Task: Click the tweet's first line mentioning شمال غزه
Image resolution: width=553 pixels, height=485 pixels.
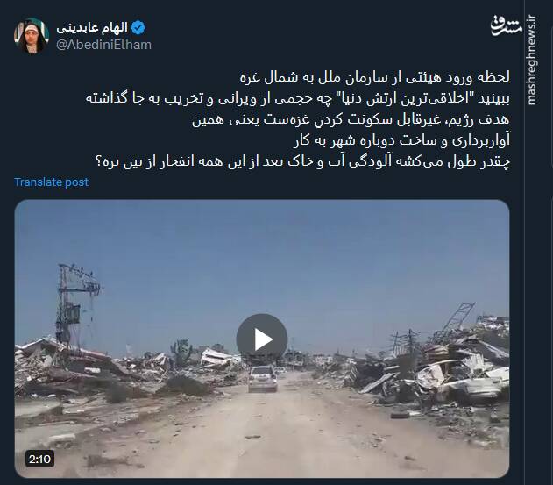Action: tap(374, 77)
